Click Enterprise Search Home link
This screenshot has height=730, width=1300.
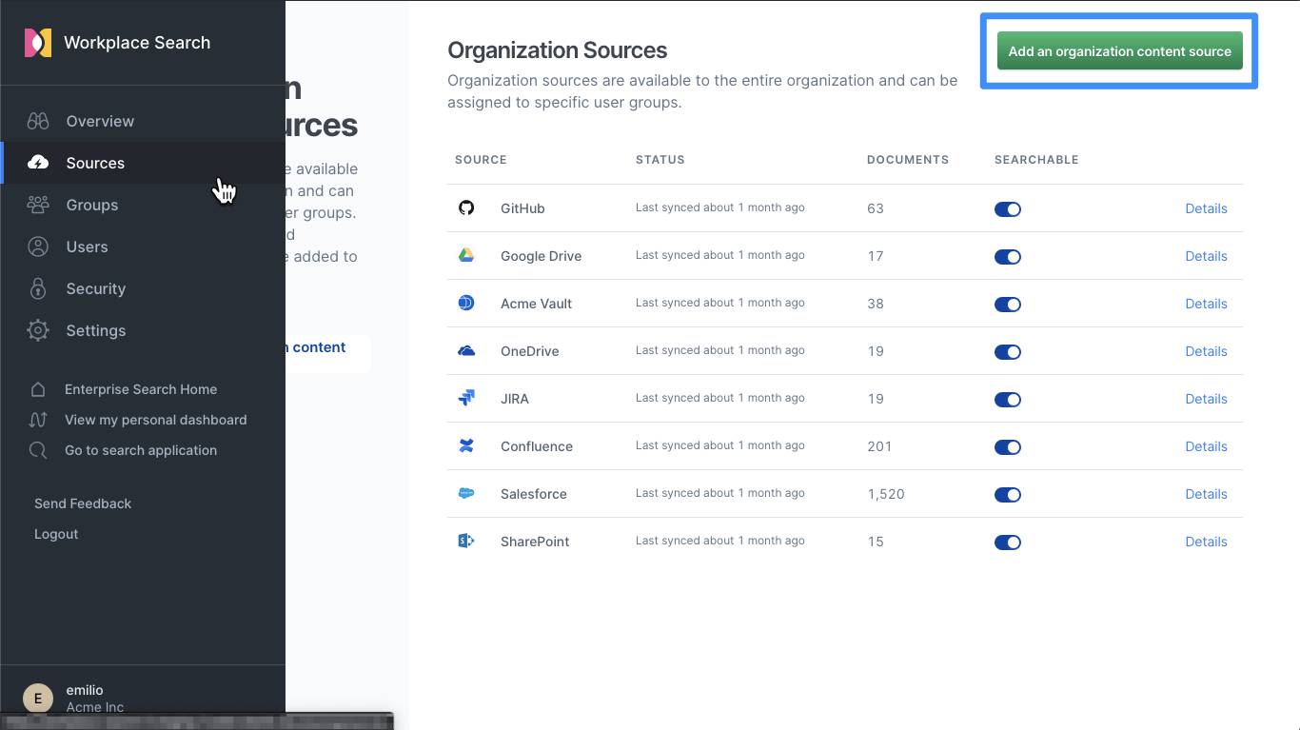click(x=141, y=389)
